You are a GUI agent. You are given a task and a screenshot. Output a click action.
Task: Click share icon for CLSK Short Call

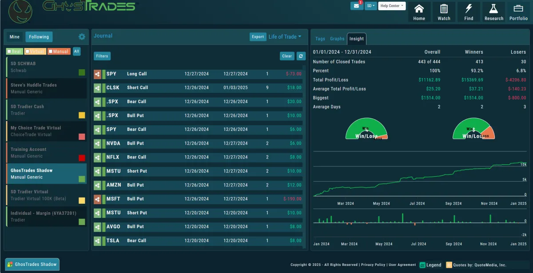(97, 88)
